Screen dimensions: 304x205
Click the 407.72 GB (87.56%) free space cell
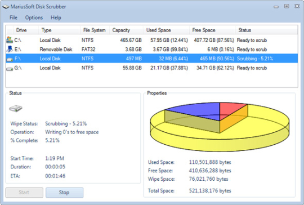214,40
